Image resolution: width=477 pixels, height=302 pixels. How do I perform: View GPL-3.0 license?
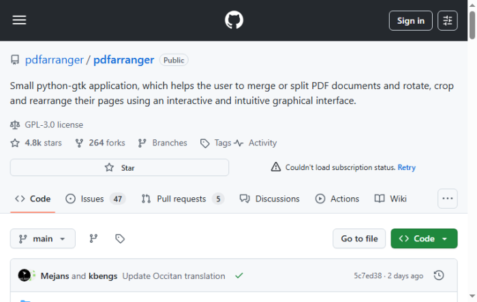[x=54, y=124]
